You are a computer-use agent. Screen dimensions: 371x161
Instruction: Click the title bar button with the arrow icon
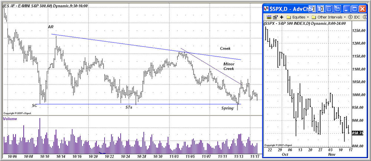pos(337,9)
